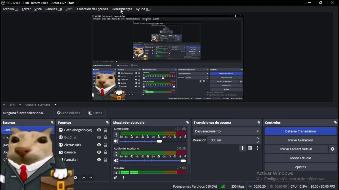
Task: Undock the Escenas panel
Action: coord(52,123)
